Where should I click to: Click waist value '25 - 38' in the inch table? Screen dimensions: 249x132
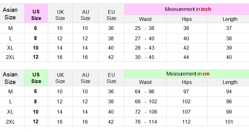click(x=145, y=28)
